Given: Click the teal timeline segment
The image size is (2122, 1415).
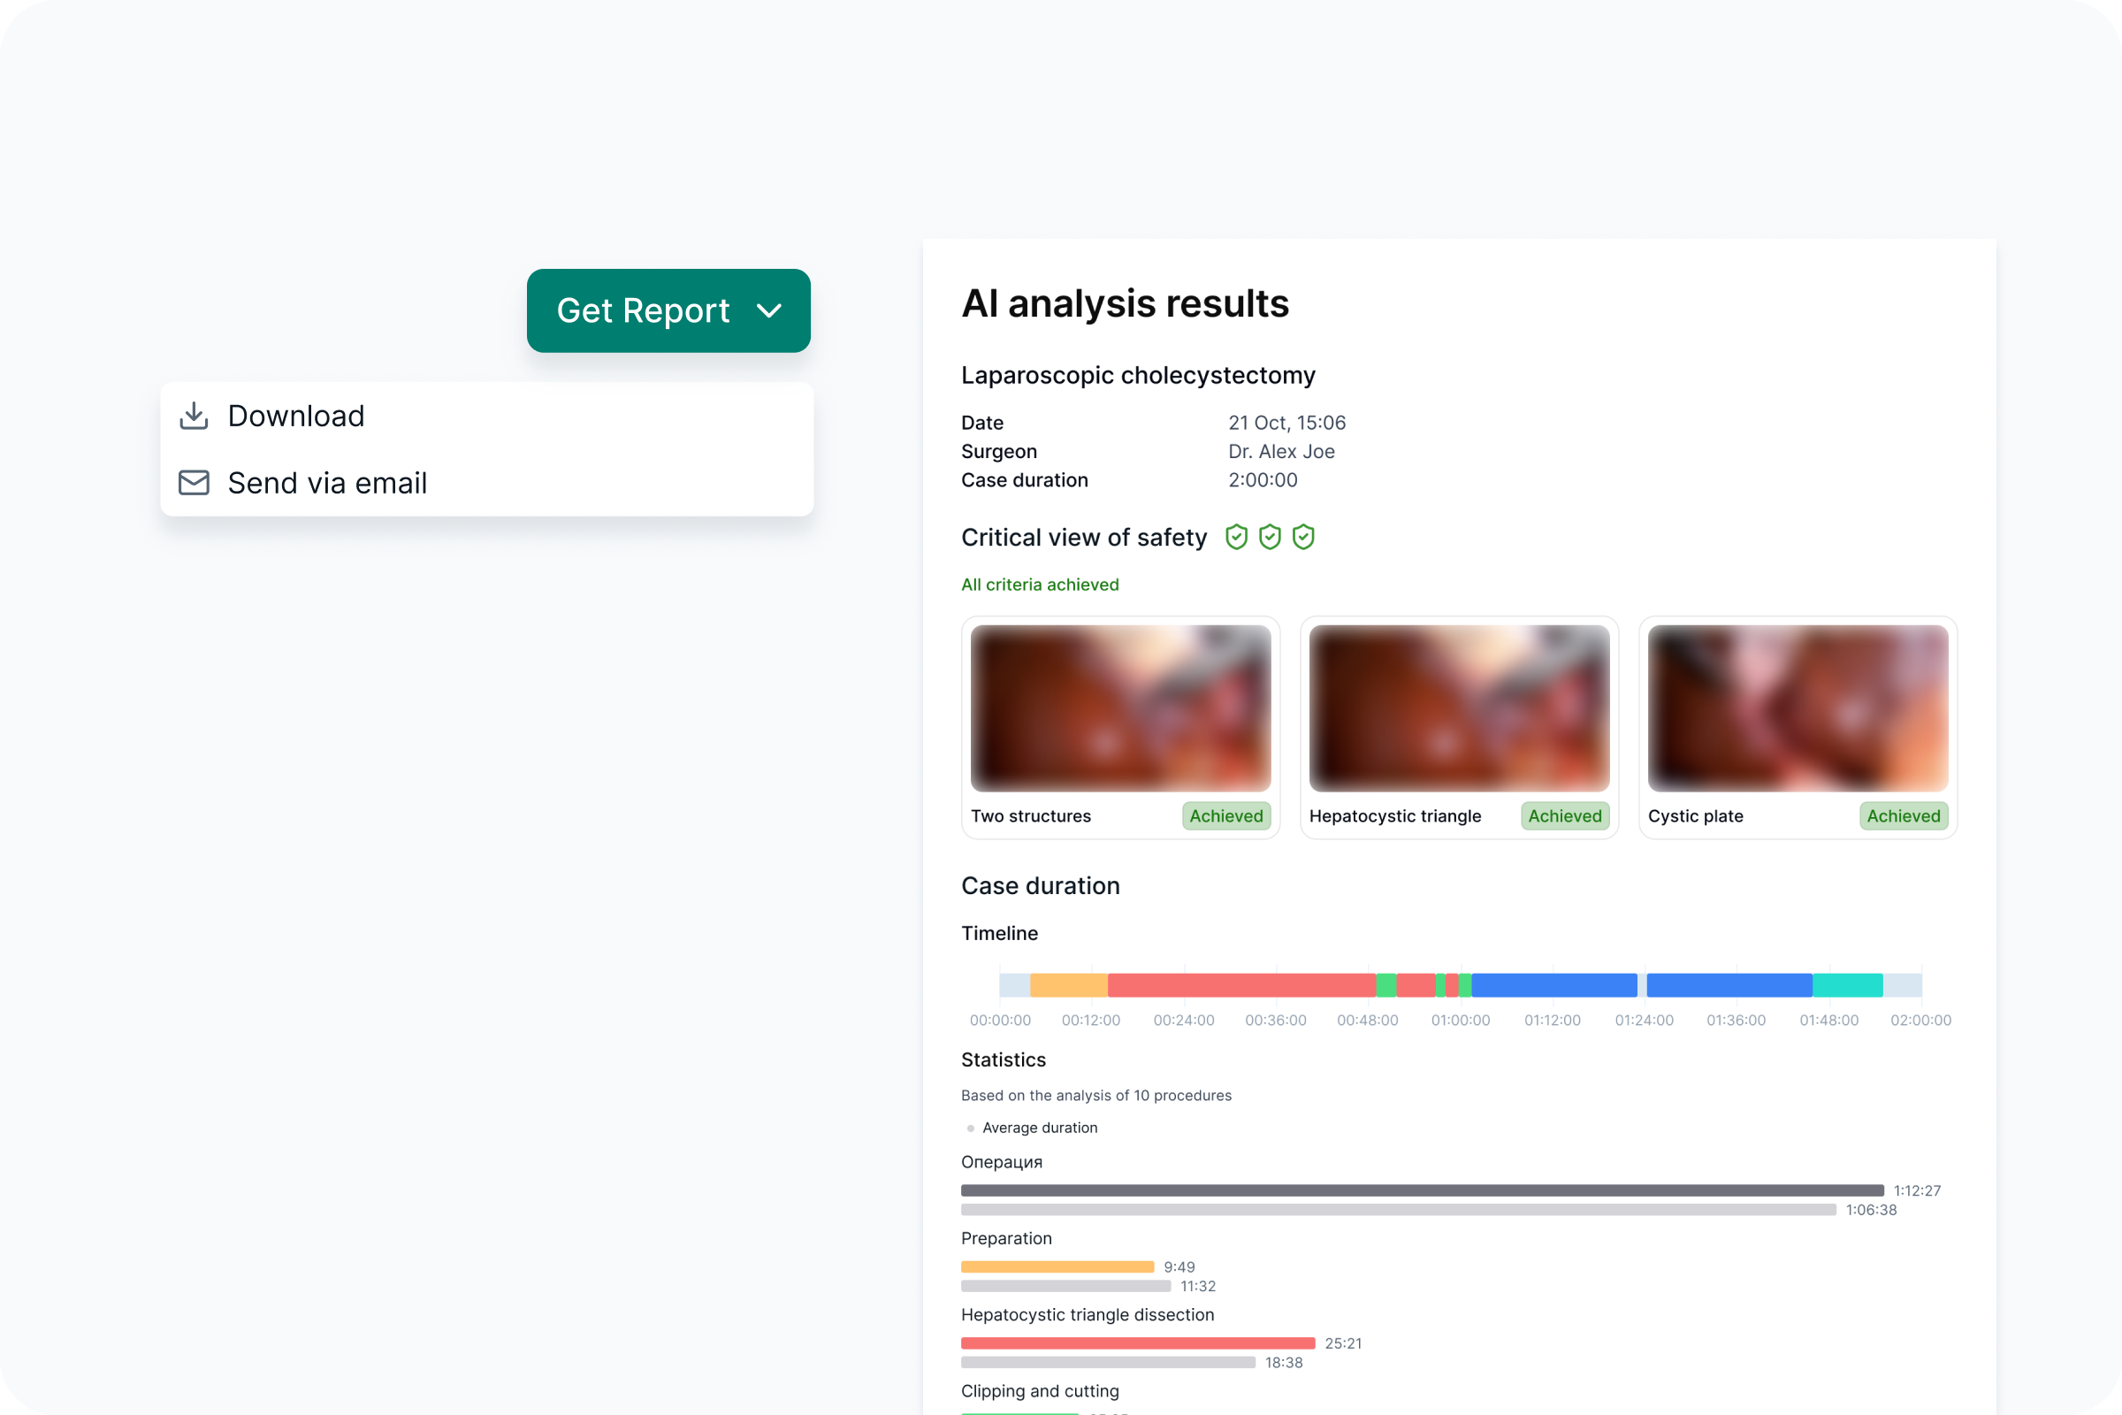Looking at the screenshot, I should click(1847, 985).
